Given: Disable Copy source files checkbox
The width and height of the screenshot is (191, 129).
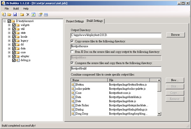Looking at the screenshot, I should click(72, 41).
